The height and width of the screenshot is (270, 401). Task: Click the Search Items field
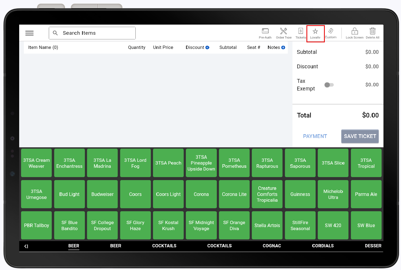[92, 33]
